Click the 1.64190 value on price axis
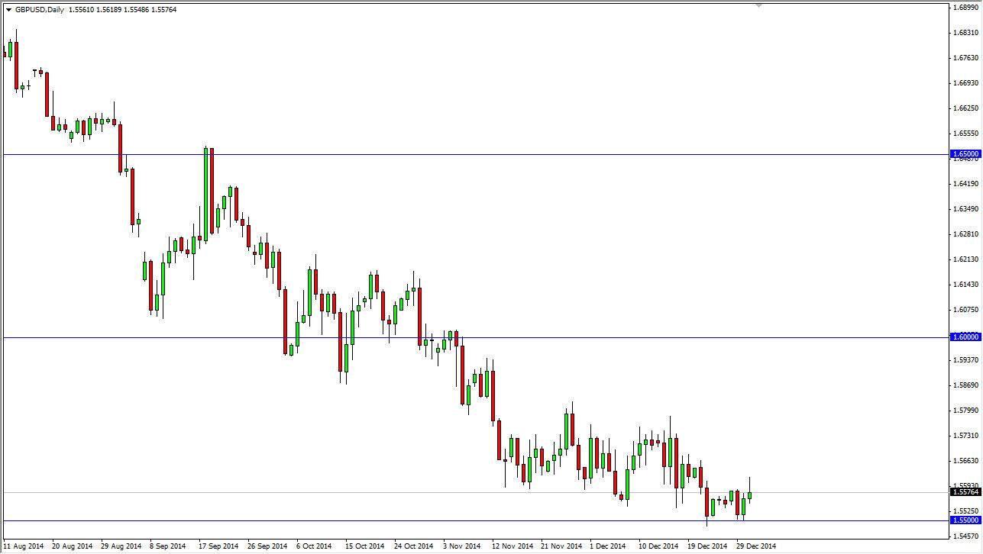The width and height of the screenshot is (983, 554). 966,184
